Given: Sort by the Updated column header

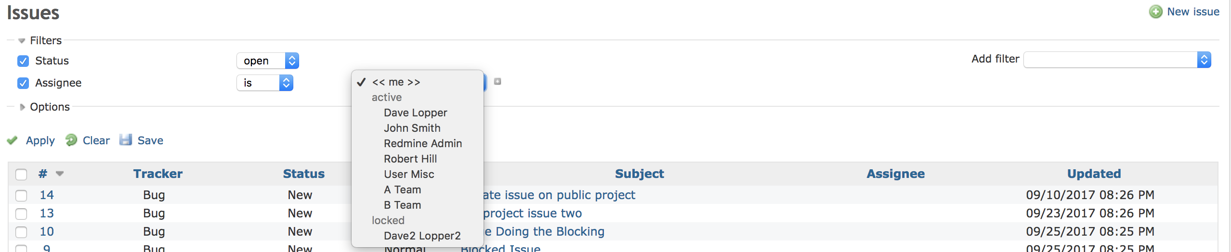Looking at the screenshot, I should click(1094, 174).
